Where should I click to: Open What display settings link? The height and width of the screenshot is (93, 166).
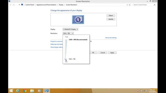[57, 47]
